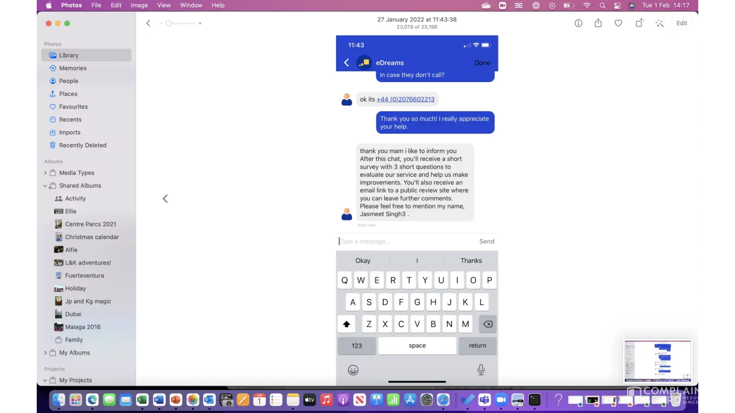The height and width of the screenshot is (413, 735).
Task: Expand the Media Types group
Action: coord(45,173)
